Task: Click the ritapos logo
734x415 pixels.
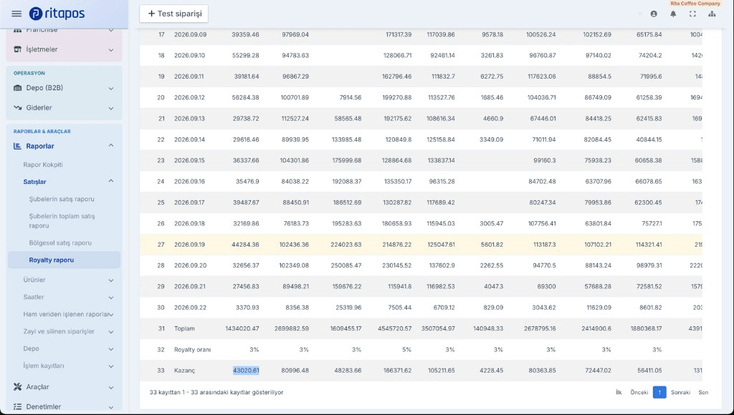Action: (x=57, y=14)
